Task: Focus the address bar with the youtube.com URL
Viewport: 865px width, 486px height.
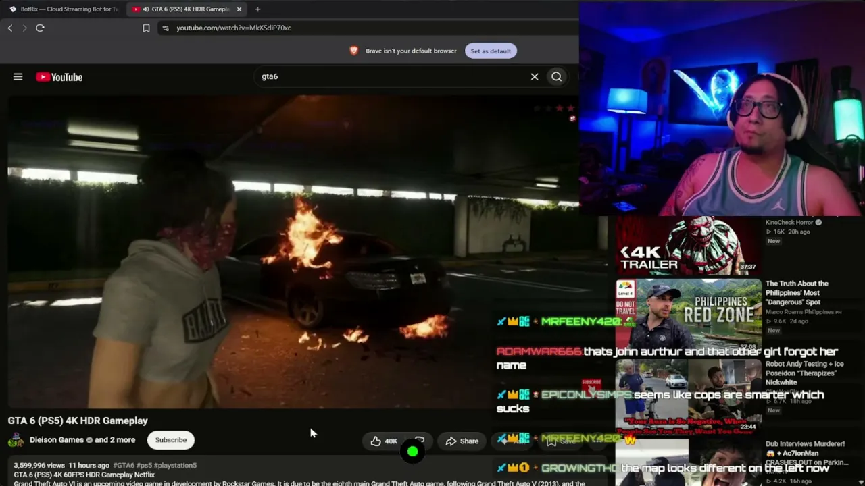Action: coord(234,28)
